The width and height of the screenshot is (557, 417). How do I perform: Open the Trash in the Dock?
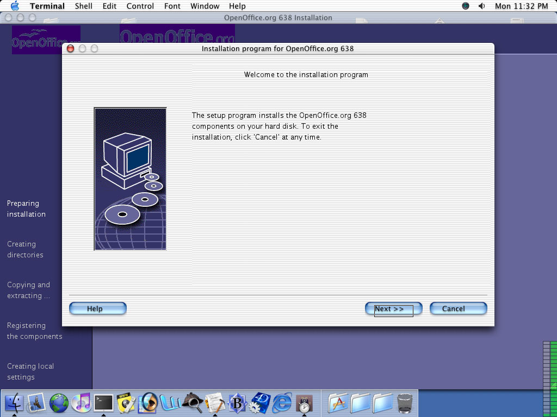(405, 403)
